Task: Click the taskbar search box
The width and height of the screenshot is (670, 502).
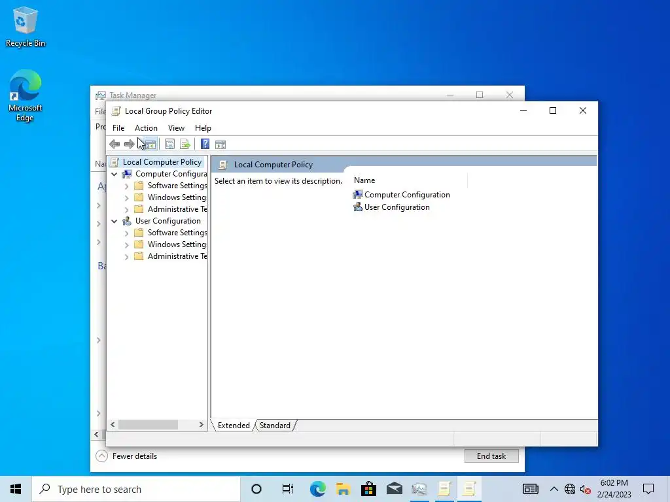Action: (x=136, y=489)
